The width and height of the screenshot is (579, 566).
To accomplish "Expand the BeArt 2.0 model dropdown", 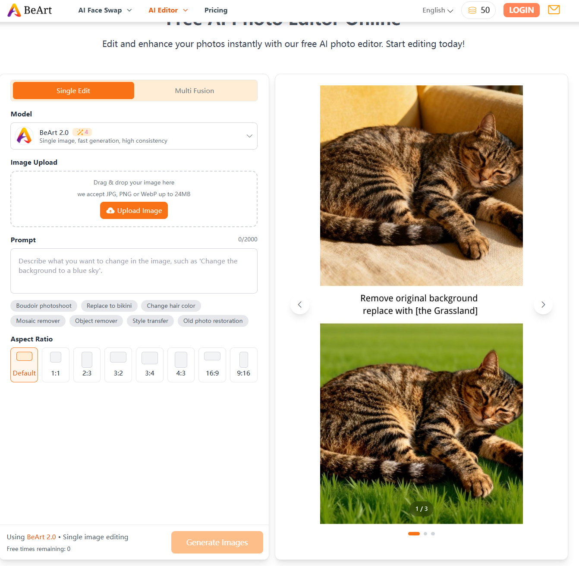I will coord(134,136).
